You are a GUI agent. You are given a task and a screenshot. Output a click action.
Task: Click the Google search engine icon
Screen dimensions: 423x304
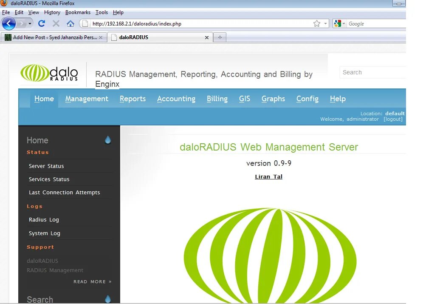click(337, 23)
